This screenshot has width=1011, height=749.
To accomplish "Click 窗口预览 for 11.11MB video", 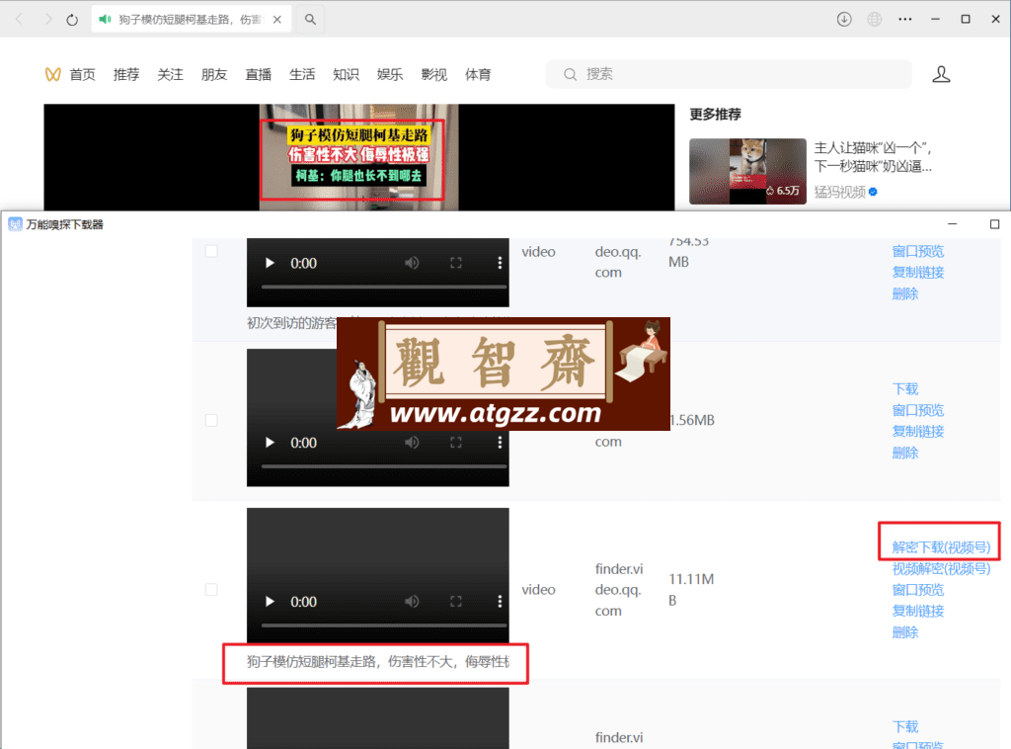I will (x=918, y=590).
